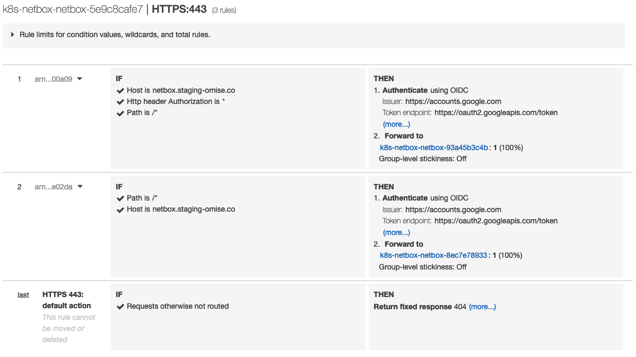Show more OIDC details in rule 1

point(396,125)
